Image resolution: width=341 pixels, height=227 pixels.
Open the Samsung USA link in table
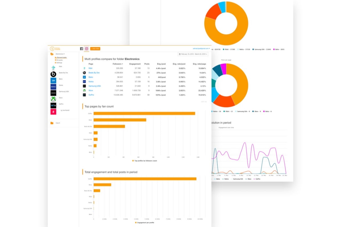[95, 86]
